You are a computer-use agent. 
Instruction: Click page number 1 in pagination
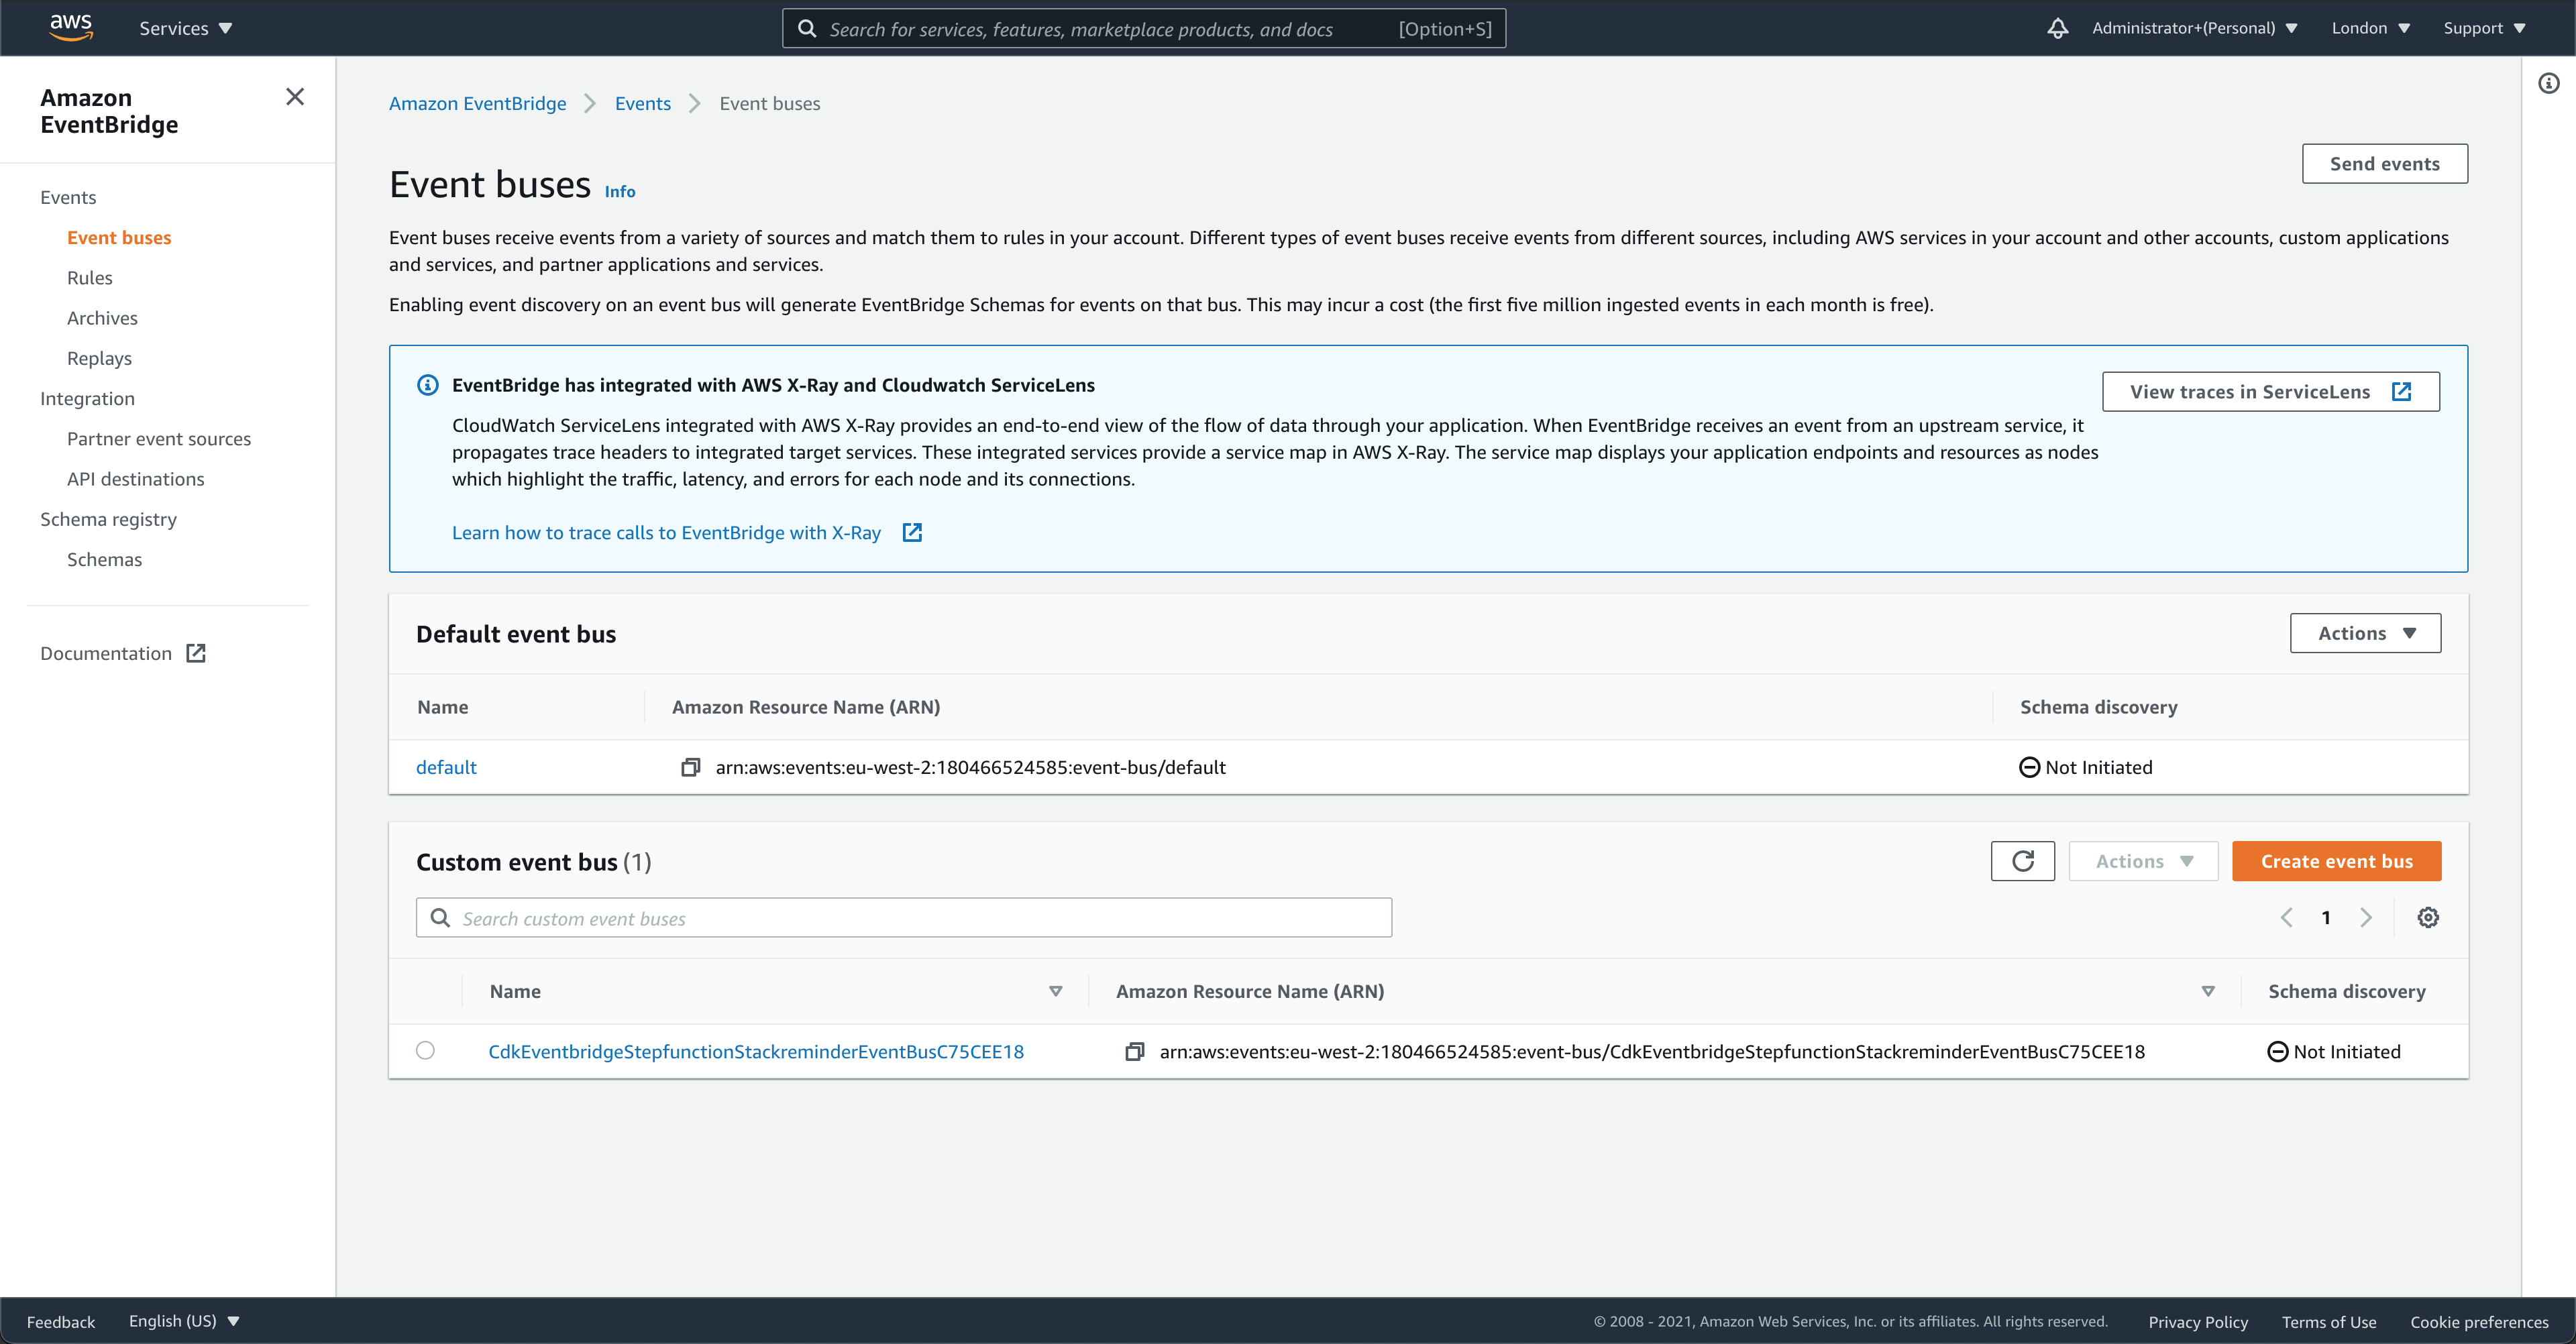(2326, 917)
